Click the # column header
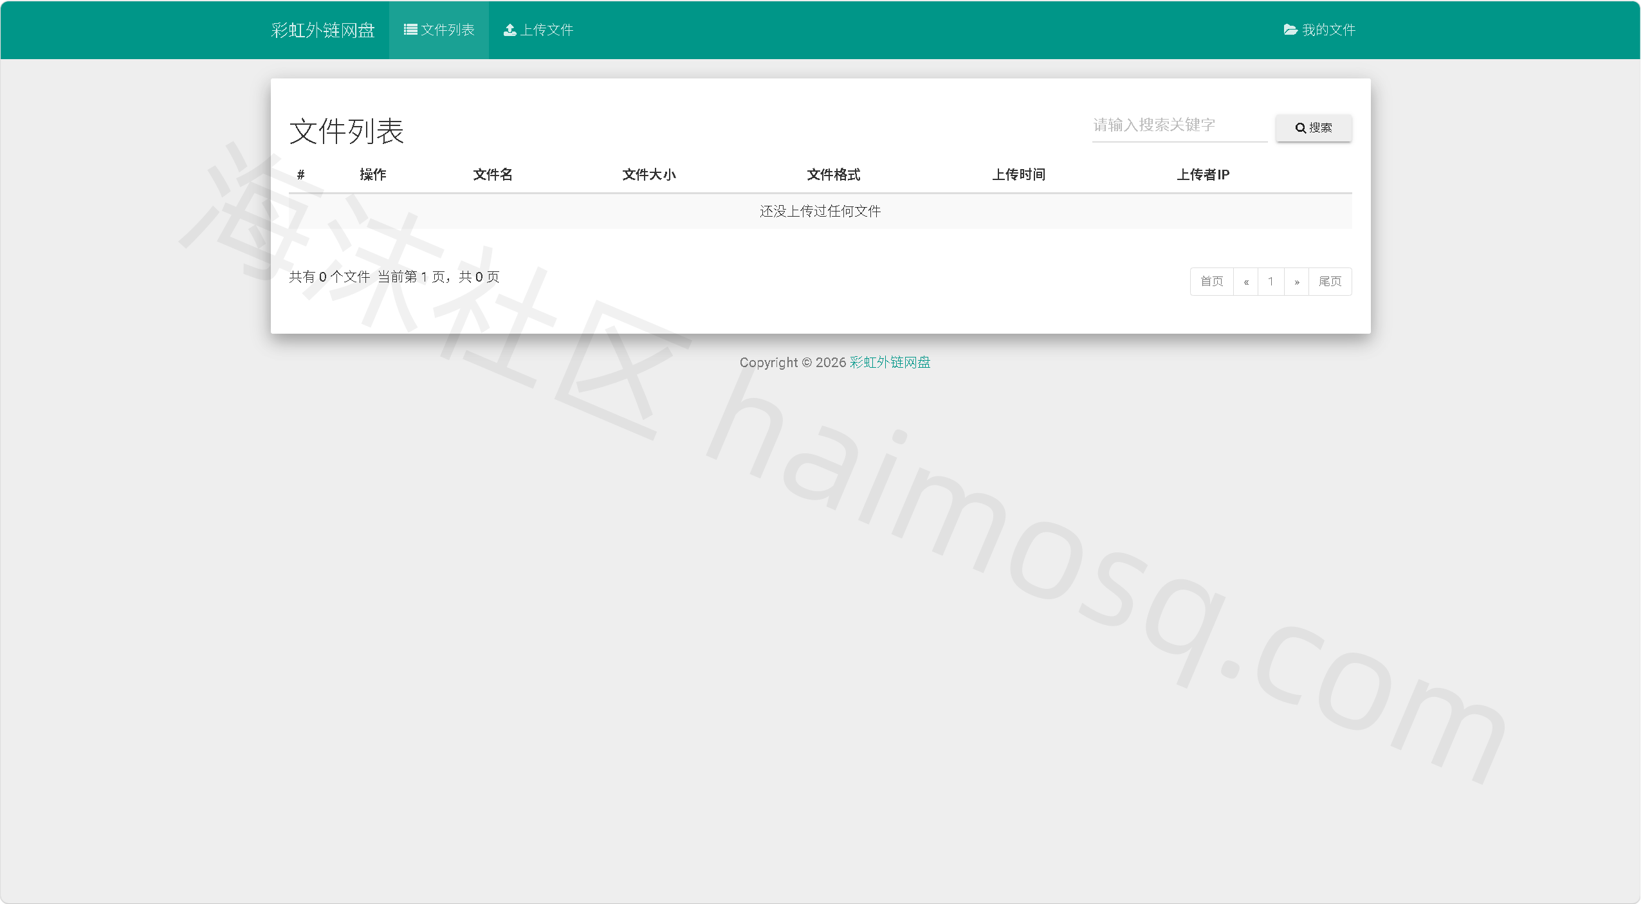The width and height of the screenshot is (1643, 904). point(300,175)
